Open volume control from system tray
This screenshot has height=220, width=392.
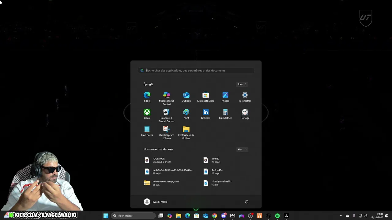click(x=365, y=216)
